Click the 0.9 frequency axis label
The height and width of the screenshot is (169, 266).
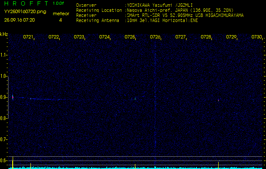pyautogui.click(x=3, y=97)
